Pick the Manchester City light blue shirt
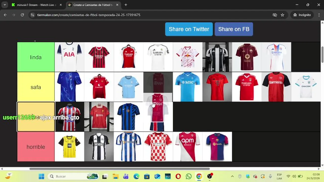Screen dimensions: 324x182 tap(129, 87)
